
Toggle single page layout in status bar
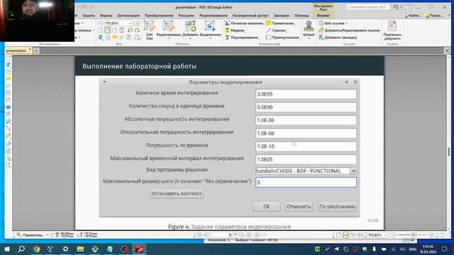point(338,235)
